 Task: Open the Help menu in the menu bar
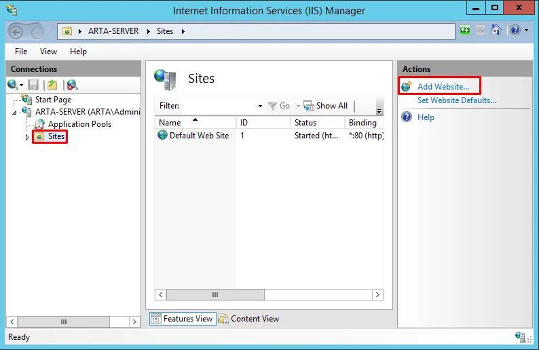coord(78,52)
